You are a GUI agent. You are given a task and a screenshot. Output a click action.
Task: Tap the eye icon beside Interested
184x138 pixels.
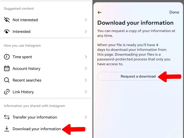point(7,31)
